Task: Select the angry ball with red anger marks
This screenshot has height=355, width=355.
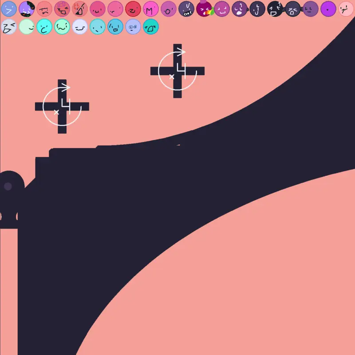Action: click(80, 9)
